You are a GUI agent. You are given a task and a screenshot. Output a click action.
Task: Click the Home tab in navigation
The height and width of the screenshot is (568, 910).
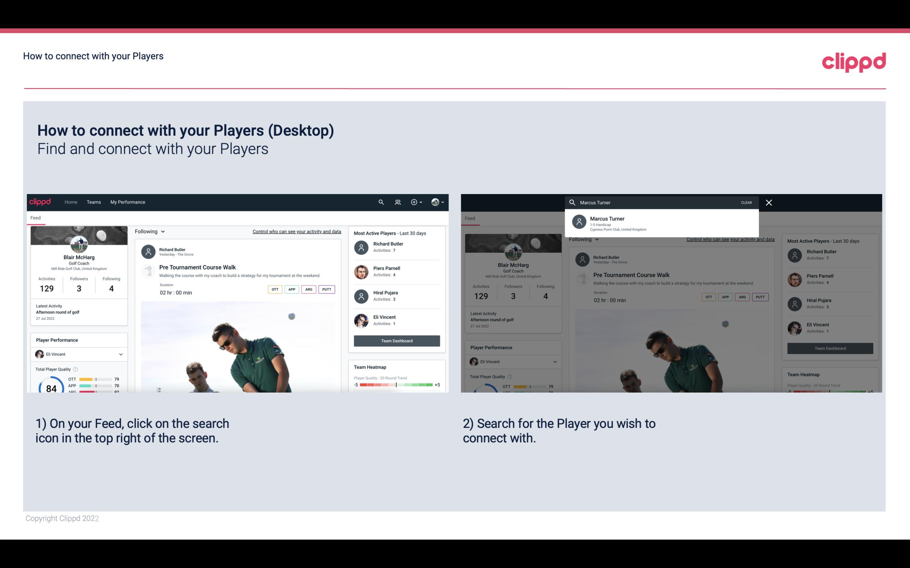click(70, 201)
